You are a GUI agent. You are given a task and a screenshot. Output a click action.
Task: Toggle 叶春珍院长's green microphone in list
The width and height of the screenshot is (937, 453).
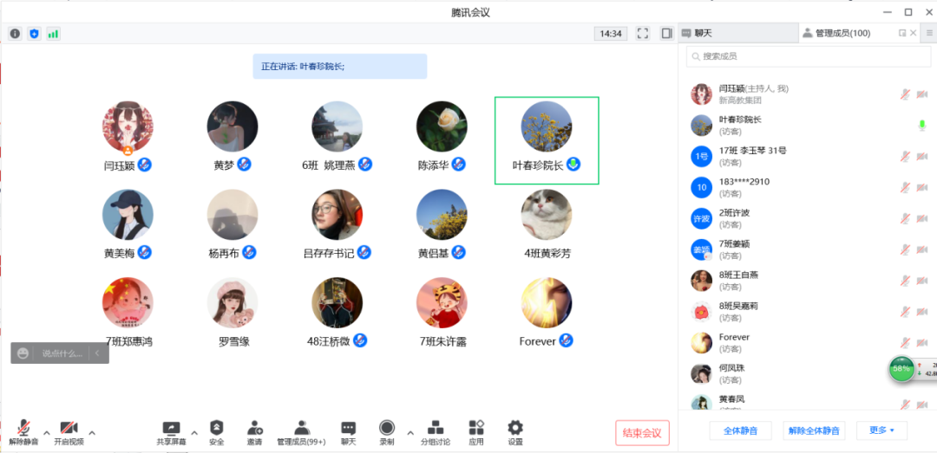pyautogui.click(x=921, y=126)
